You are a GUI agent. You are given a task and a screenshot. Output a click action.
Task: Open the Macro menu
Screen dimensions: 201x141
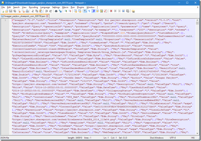tap(65, 7)
